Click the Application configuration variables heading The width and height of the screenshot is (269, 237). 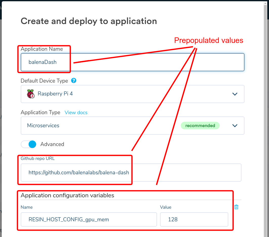click(x=68, y=195)
